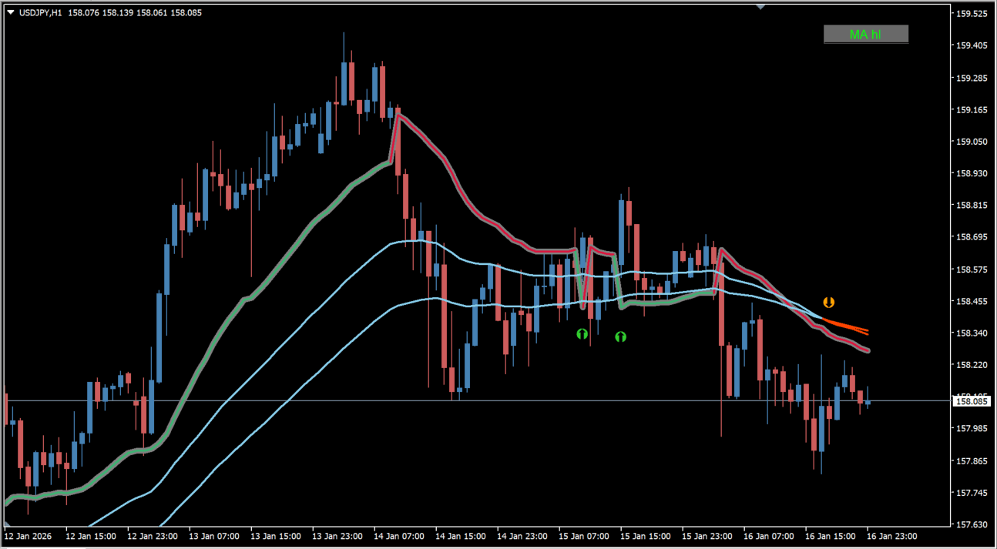Click the right green up-arrow buy signal

[x=620, y=336]
